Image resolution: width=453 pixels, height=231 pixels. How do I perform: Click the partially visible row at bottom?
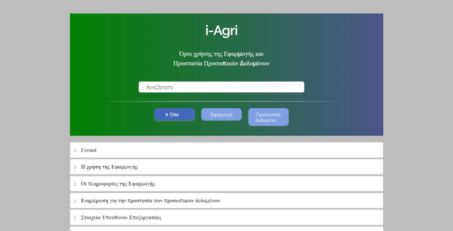click(226, 229)
